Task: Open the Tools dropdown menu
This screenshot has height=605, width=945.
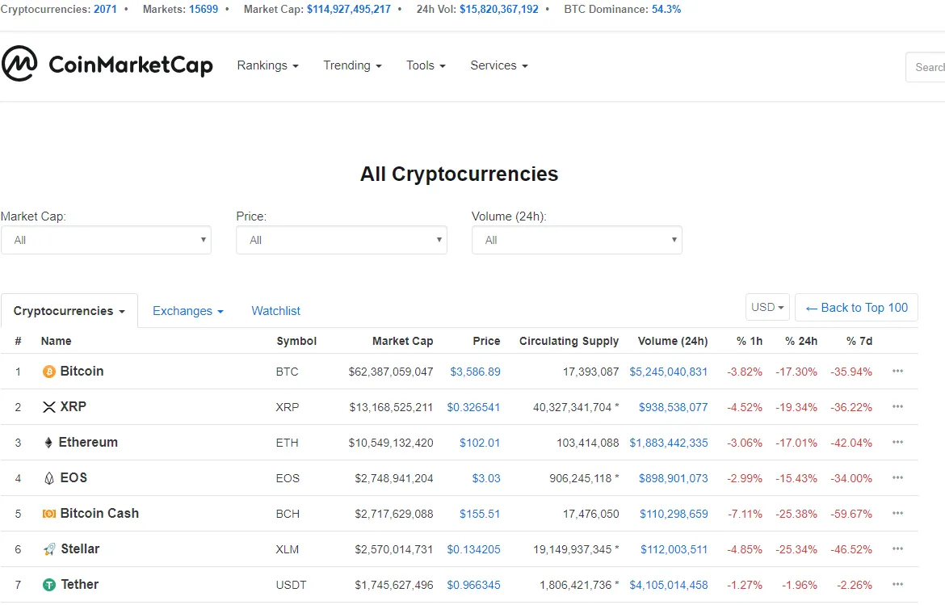Action: point(426,65)
